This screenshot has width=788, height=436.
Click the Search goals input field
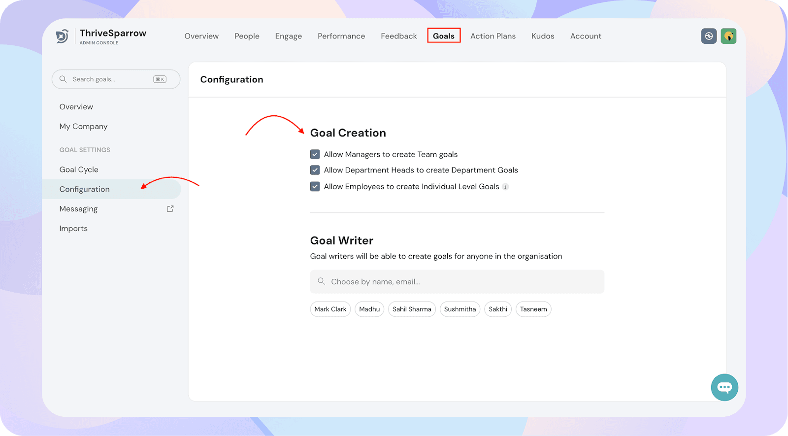coord(116,79)
